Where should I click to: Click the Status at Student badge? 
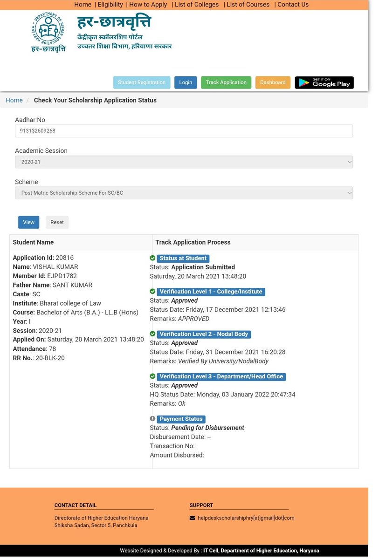point(183,259)
